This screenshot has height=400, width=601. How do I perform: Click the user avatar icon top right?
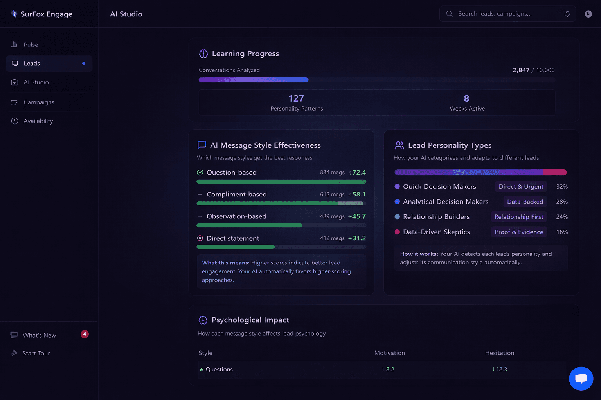(x=588, y=14)
